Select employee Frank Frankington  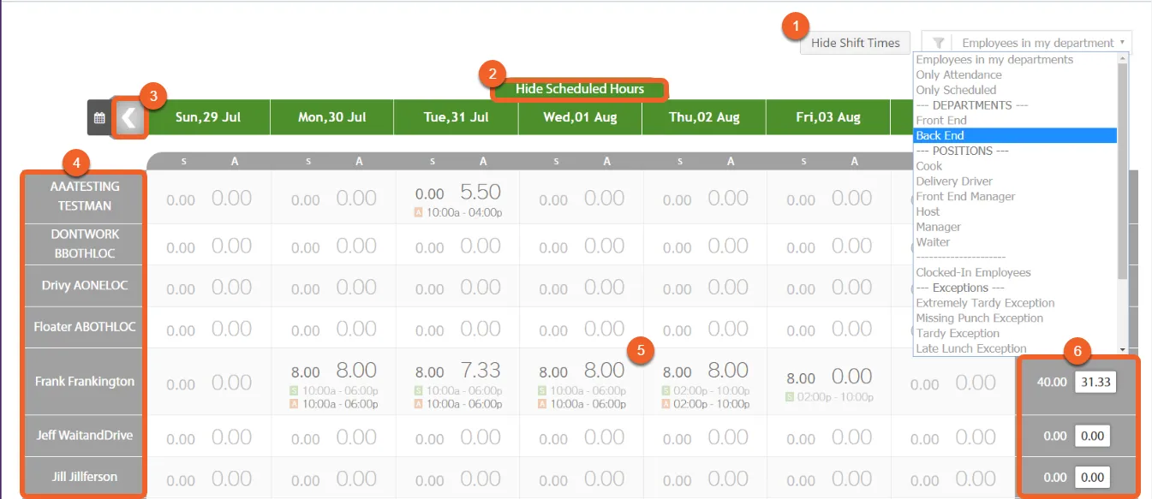[x=85, y=382]
